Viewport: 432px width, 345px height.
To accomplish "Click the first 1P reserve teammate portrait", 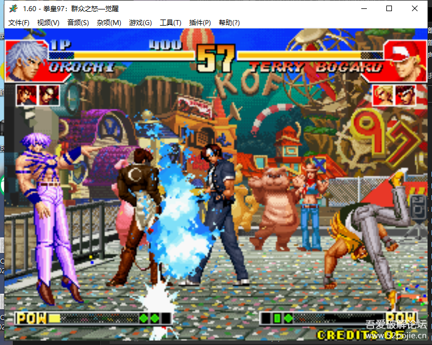I will coord(27,95).
